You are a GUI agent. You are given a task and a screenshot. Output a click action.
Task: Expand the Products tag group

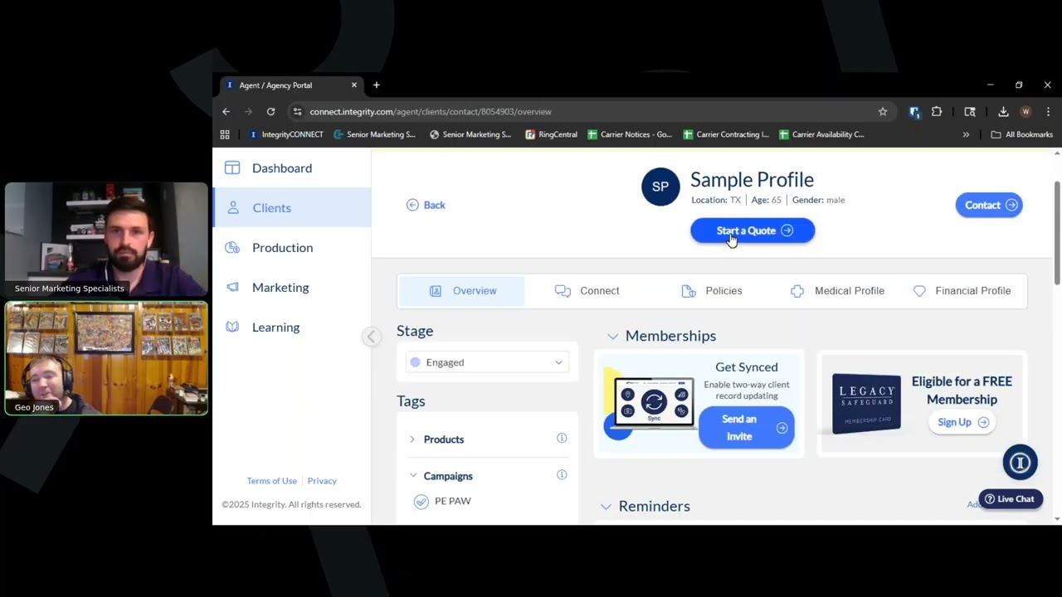click(412, 439)
